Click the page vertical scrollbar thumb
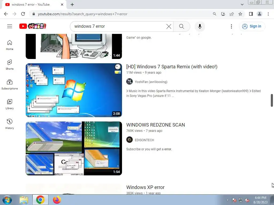This screenshot has width=274, height=205. point(272,100)
